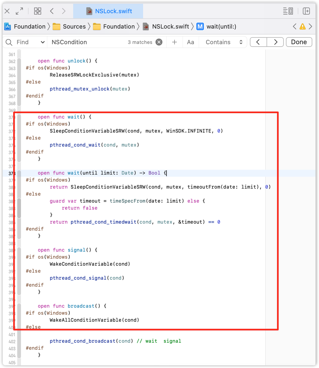Go back with the left chevron in tab bar
Image resolution: width=319 pixels, height=368 pixels.
click(x=52, y=11)
